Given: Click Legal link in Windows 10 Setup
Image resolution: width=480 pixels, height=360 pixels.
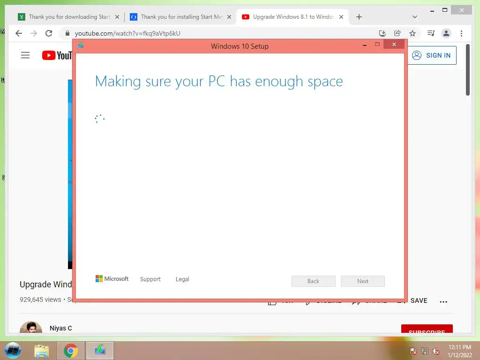Looking at the screenshot, I should (182, 279).
